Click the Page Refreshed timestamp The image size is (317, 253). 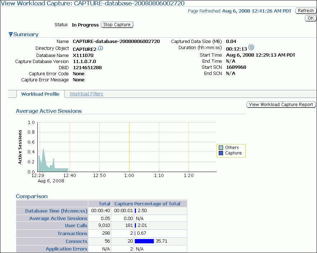pos(257,11)
